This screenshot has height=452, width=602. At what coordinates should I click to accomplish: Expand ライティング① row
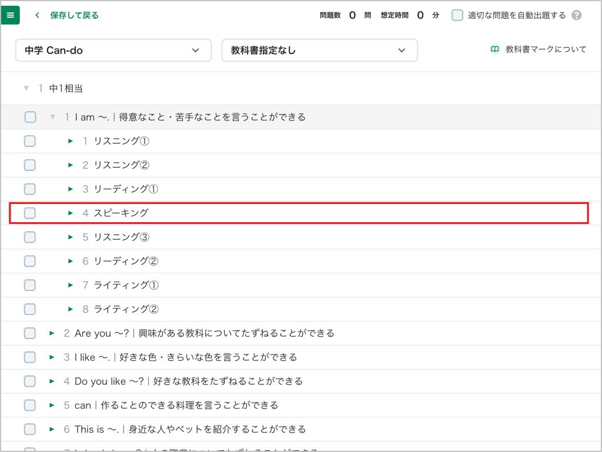pyautogui.click(x=71, y=285)
